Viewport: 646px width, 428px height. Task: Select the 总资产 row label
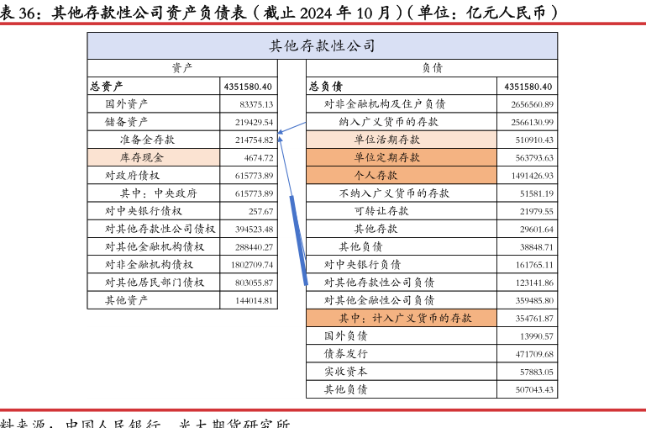[107, 86]
